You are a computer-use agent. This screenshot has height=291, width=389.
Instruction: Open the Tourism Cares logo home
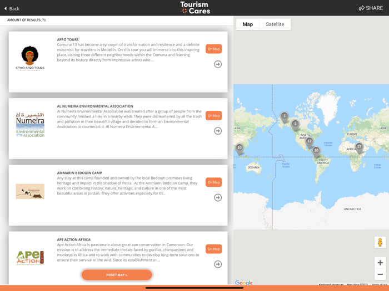(195, 8)
